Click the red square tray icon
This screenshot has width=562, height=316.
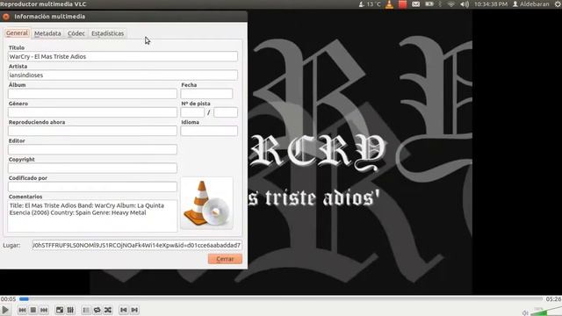pos(402,4)
